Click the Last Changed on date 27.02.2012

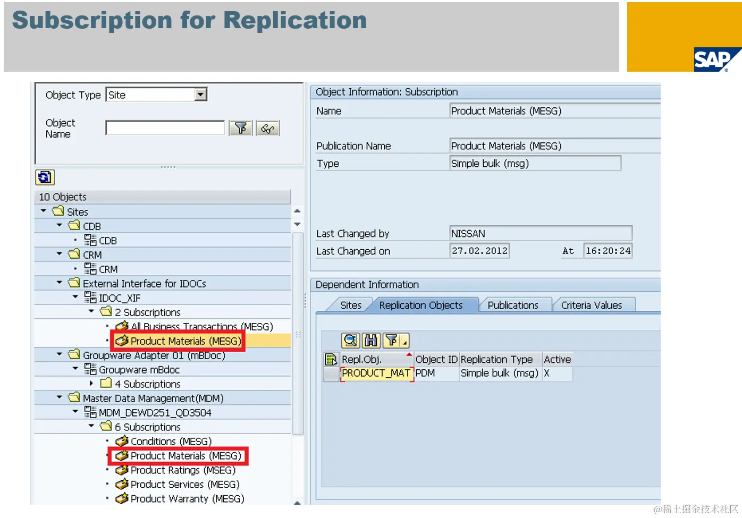tap(479, 251)
